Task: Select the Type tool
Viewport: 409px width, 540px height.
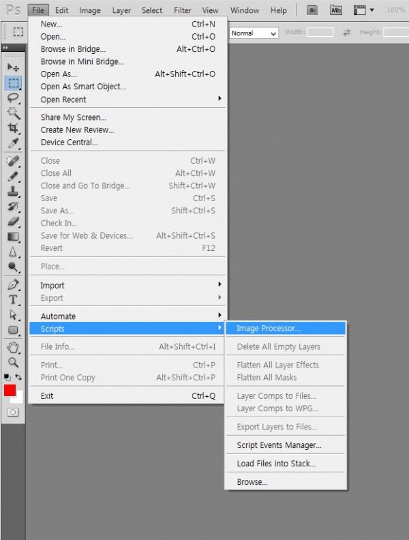Action: pos(13,299)
